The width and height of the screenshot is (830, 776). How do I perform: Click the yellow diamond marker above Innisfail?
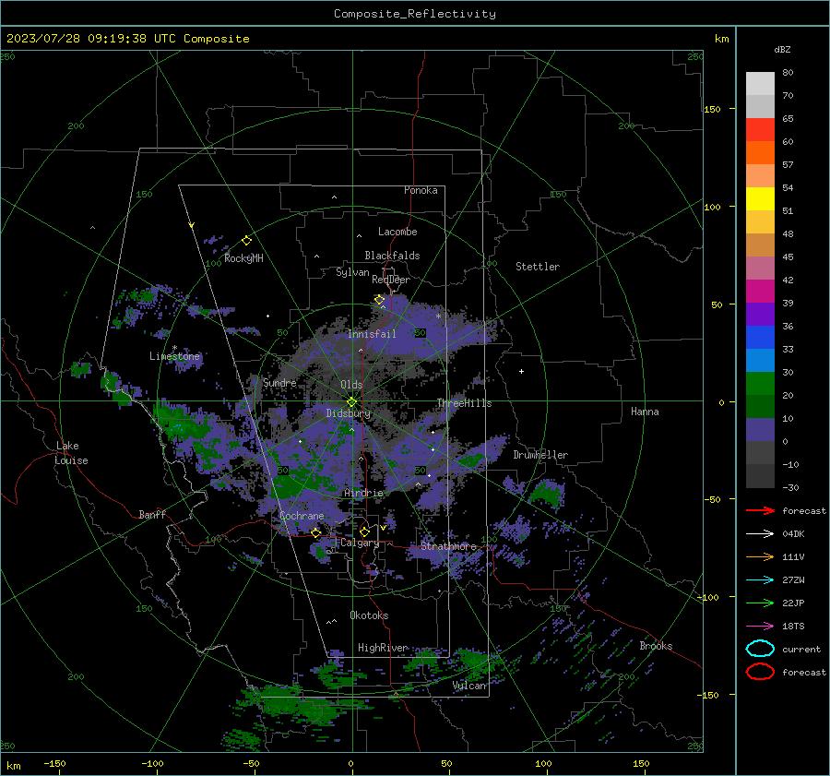pos(379,300)
